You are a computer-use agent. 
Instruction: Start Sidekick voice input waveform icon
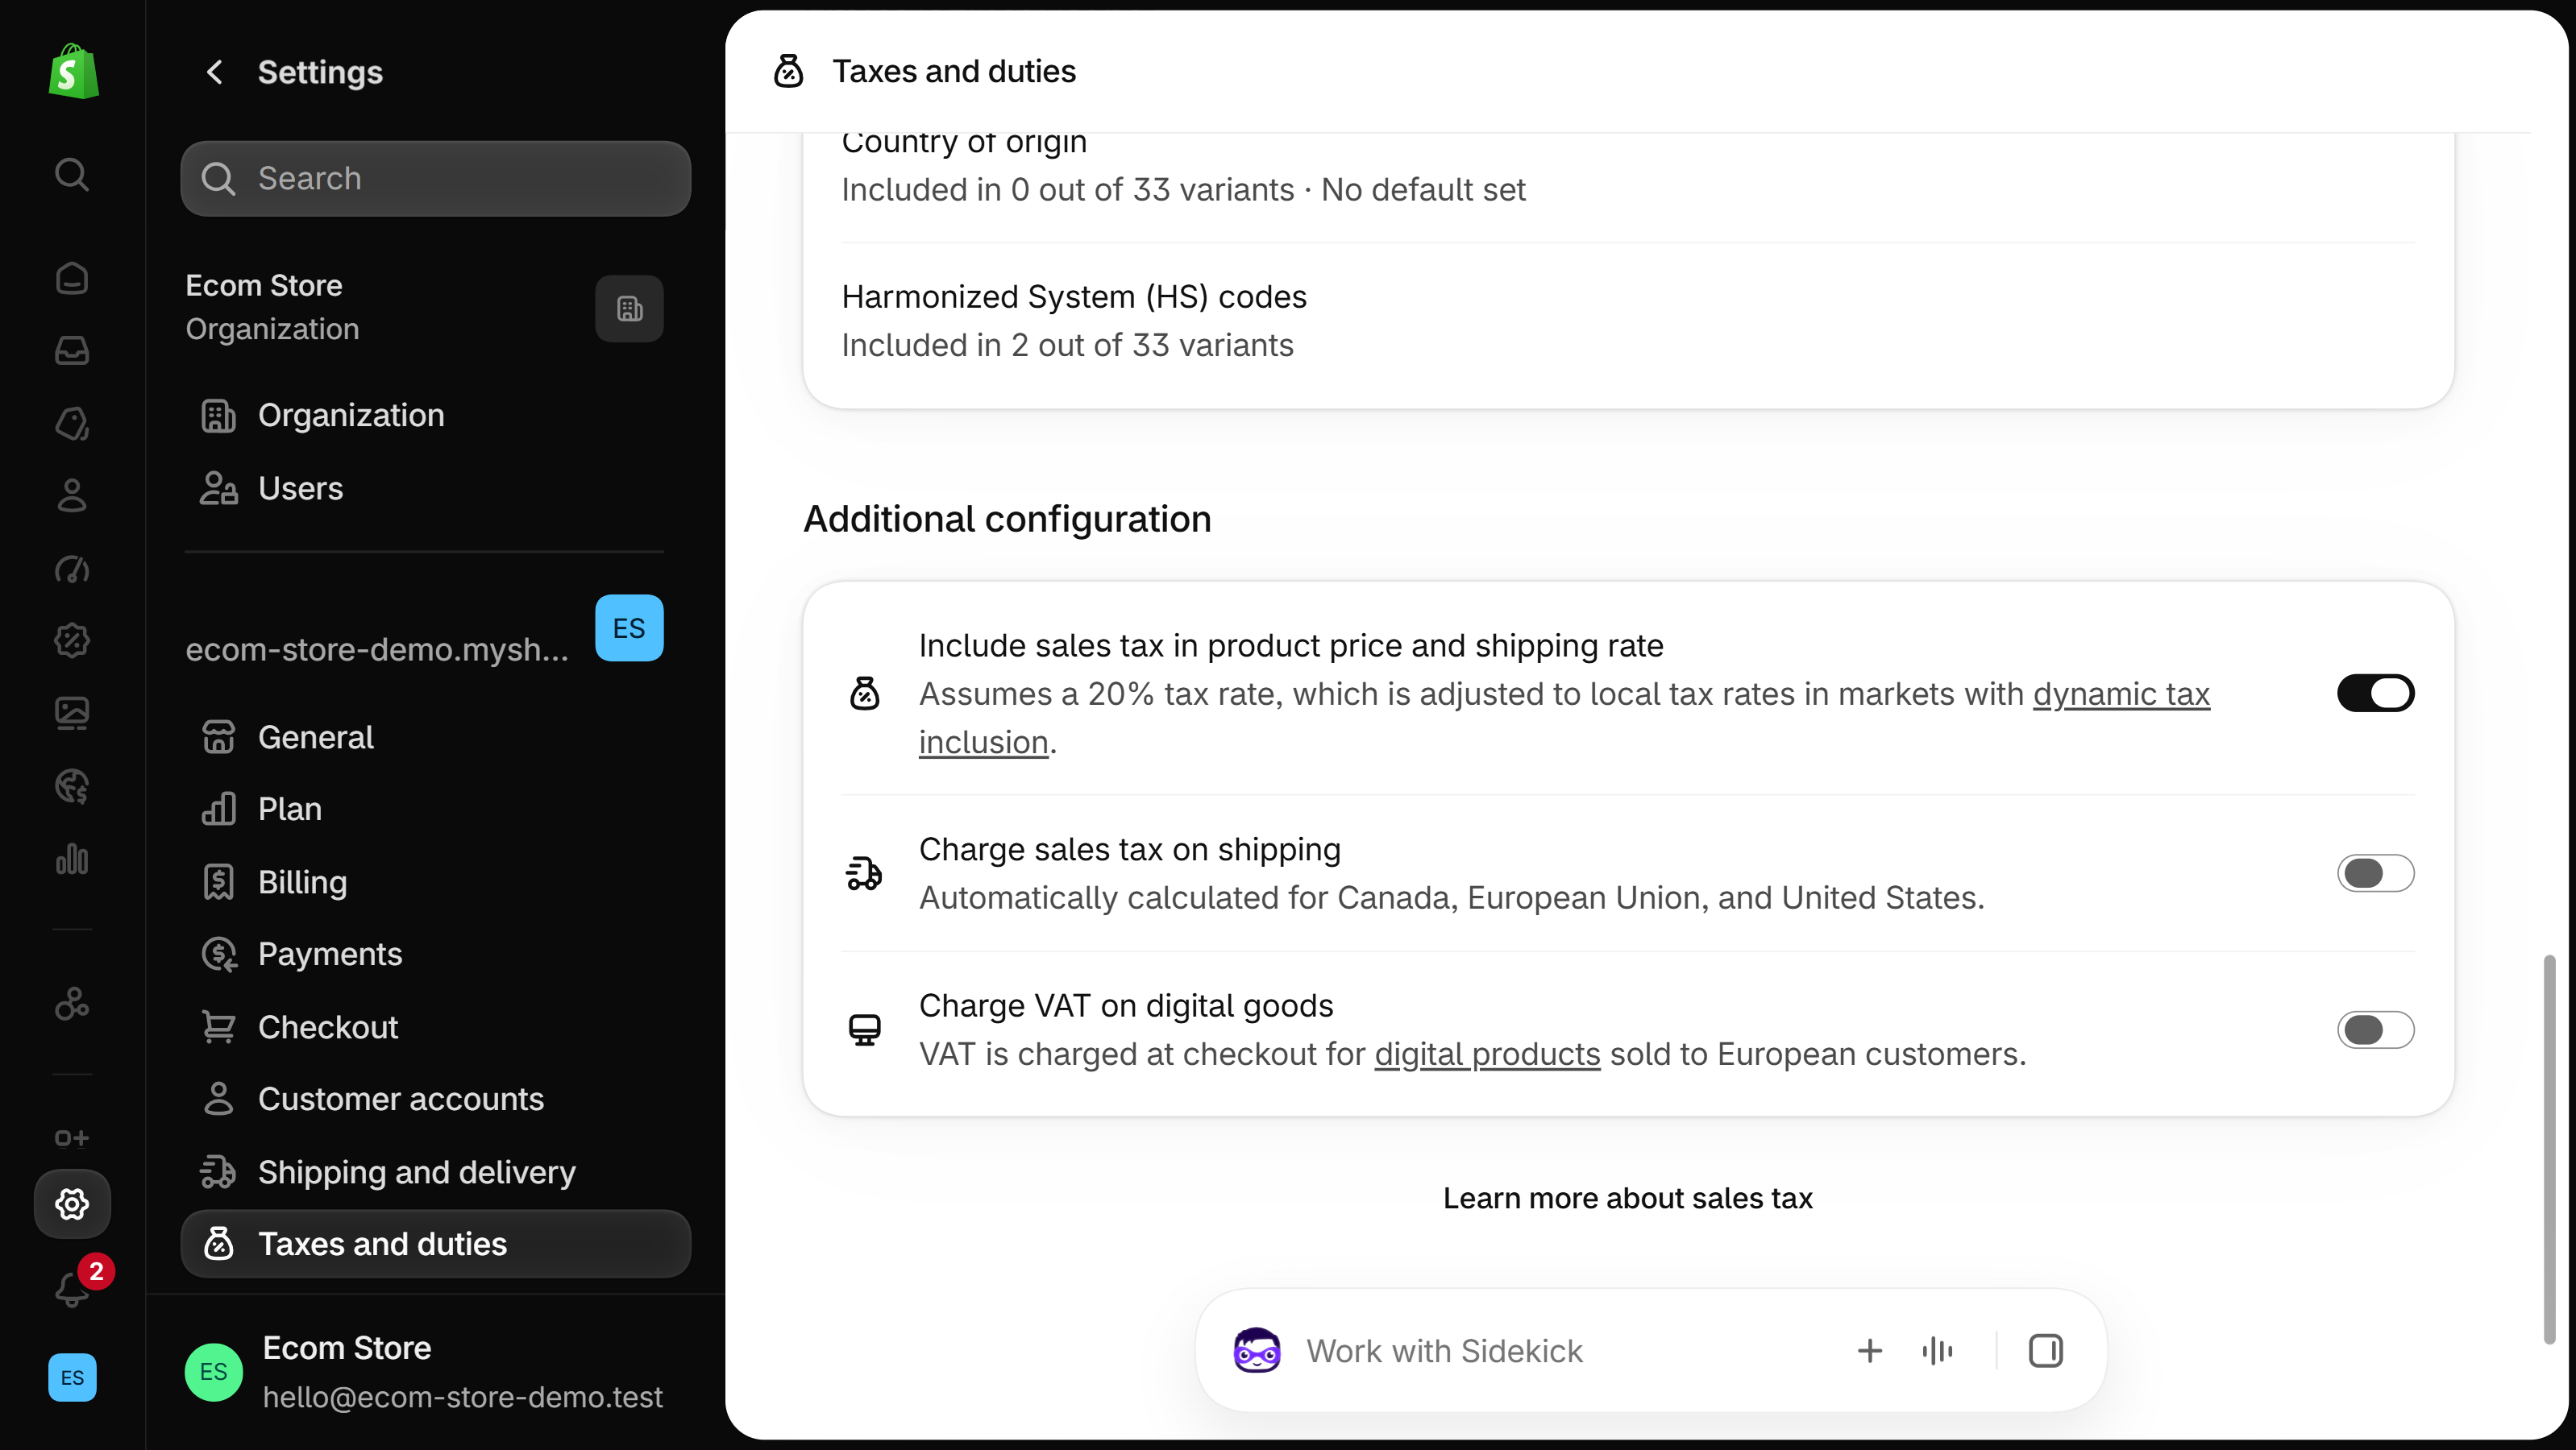pyautogui.click(x=1937, y=1351)
